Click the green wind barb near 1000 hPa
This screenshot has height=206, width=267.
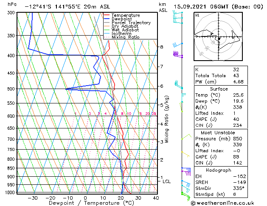(x=185, y=196)
